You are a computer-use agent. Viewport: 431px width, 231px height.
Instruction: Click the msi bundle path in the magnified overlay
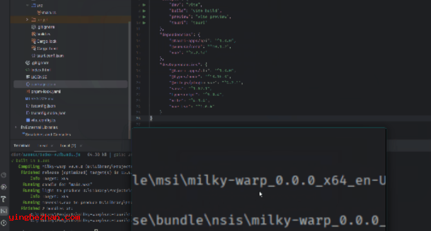(259, 180)
